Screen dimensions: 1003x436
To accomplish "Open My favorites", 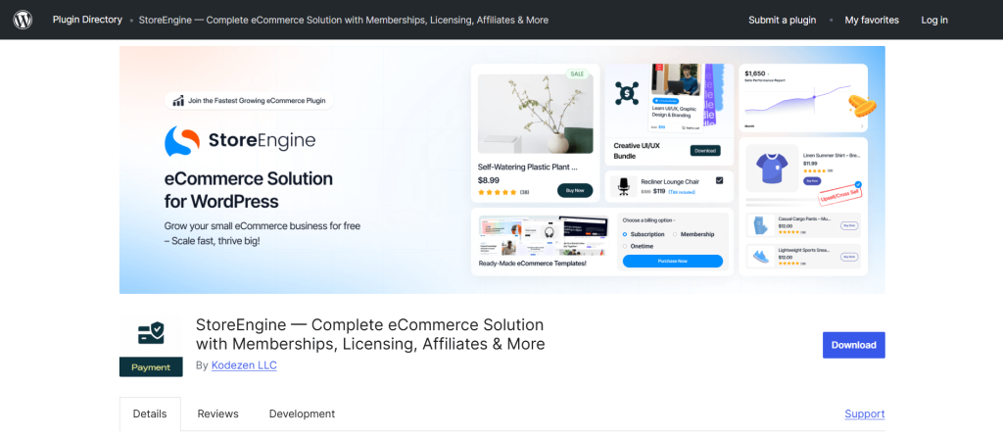I will 871,20.
